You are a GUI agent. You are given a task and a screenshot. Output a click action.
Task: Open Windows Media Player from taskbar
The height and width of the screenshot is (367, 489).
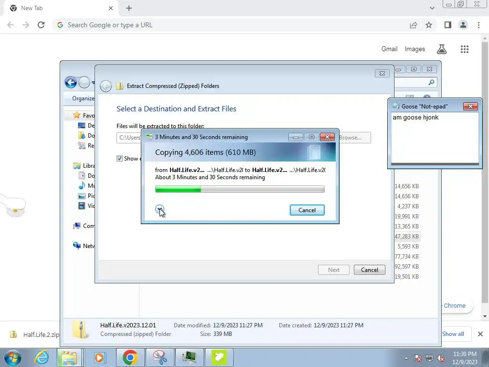tap(99, 357)
